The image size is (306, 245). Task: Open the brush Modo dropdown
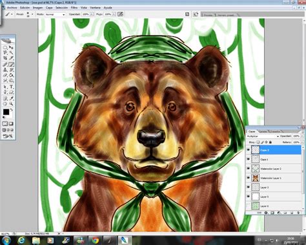coord(55,14)
